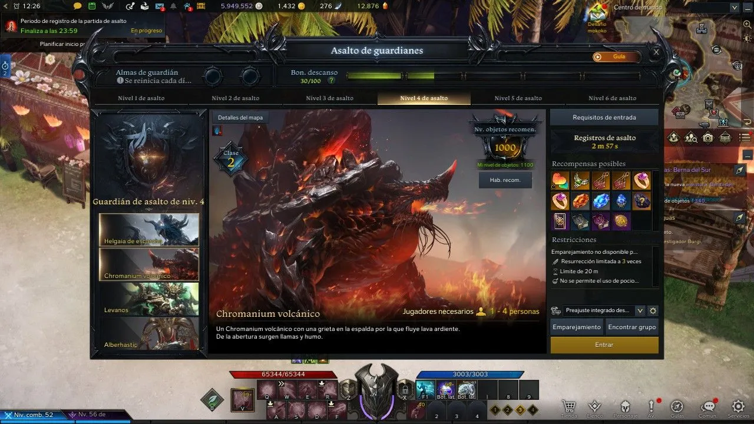Open the Av. exclamation icon

coord(652,407)
